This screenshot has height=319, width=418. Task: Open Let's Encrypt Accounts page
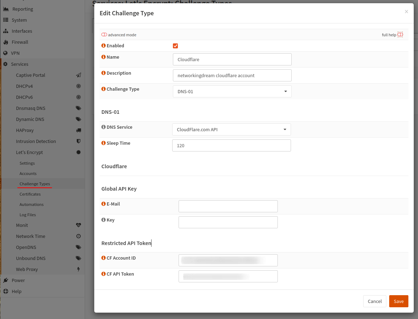coord(28,174)
